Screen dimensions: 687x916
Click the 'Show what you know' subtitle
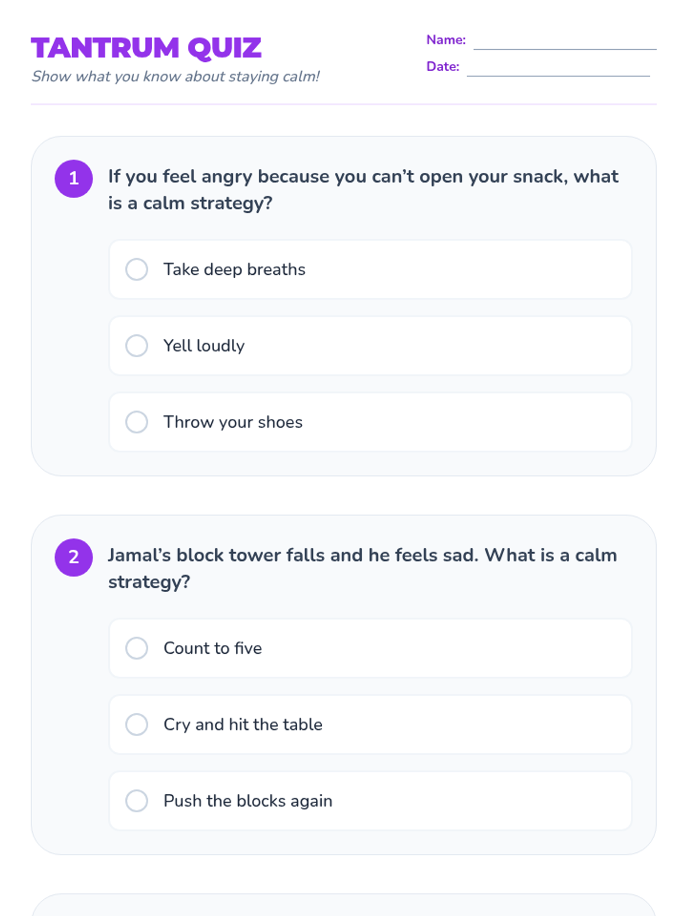[x=175, y=76]
